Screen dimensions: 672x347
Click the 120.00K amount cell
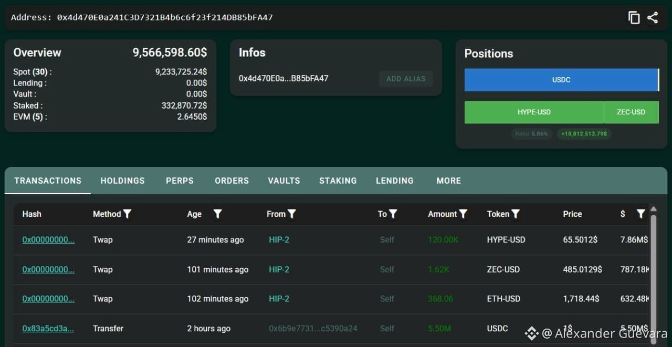click(443, 240)
